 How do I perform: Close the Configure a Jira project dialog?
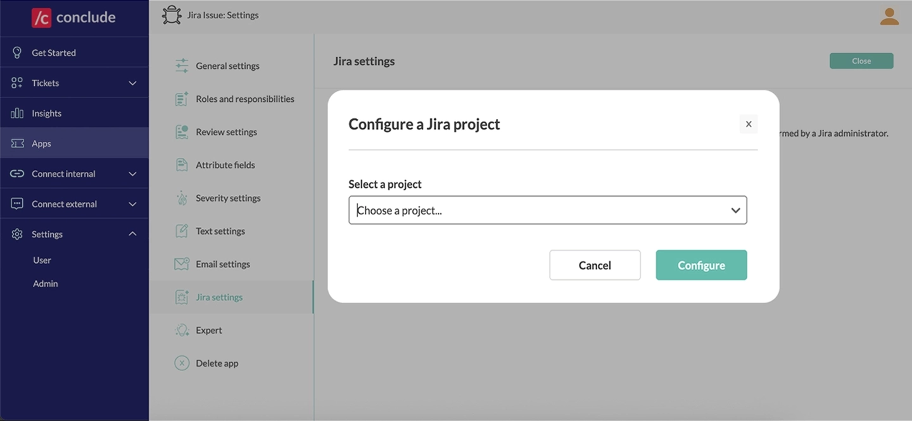pos(749,124)
